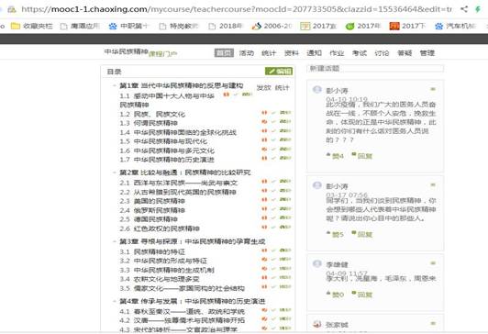This screenshot has height=334, width=488.
Task: Open the 2006-20 bookmark
Action: tap(272, 26)
